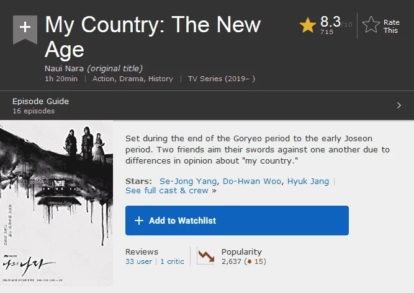The height and width of the screenshot is (293, 414).
Task: View the 1 critic review
Action: 172,261
